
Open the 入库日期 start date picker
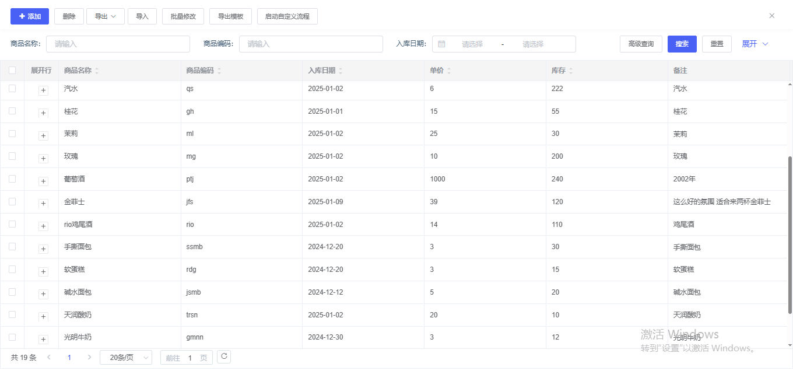[472, 44]
